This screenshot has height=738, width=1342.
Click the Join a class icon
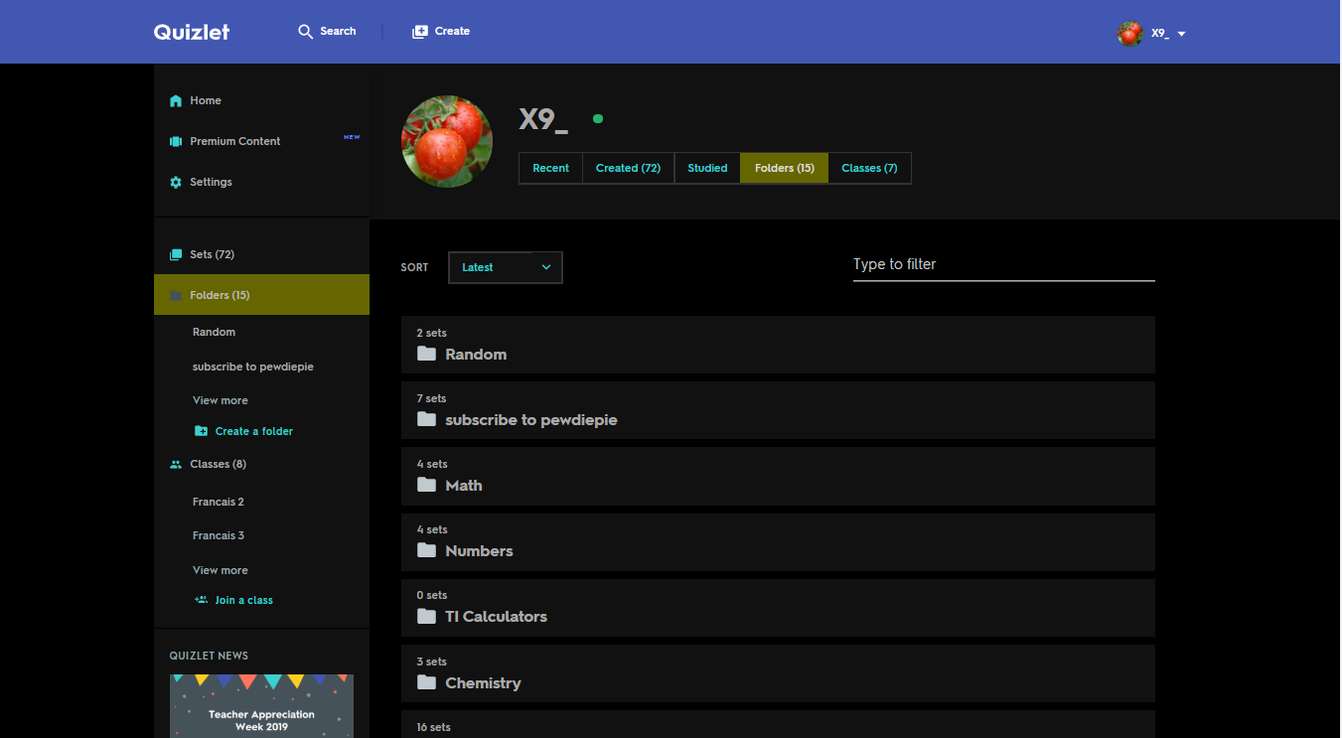point(202,600)
